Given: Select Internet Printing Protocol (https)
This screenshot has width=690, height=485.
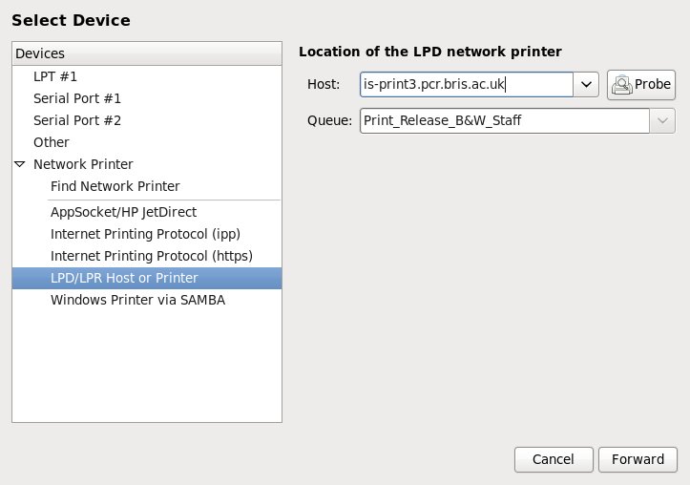Looking at the screenshot, I should tap(150, 256).
